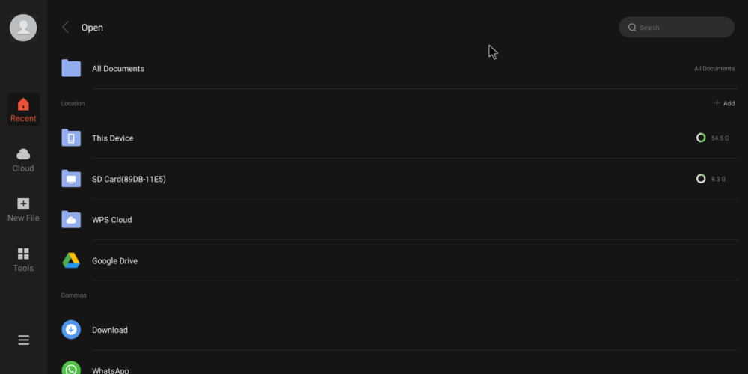Open the Tools grid icon
The image size is (748, 374).
pos(23,254)
